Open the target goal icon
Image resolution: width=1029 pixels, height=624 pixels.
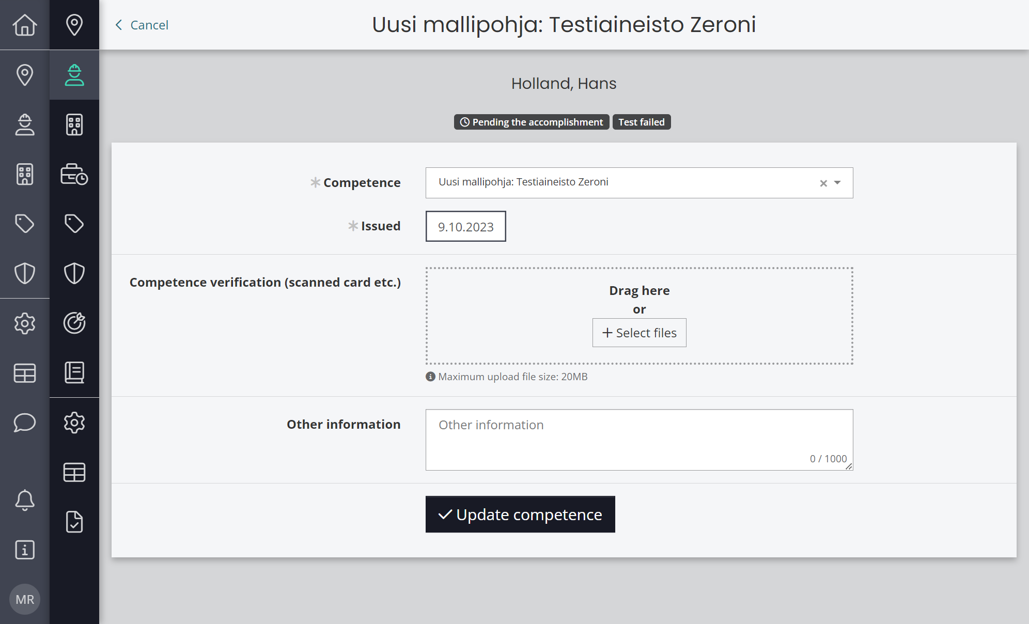pyautogui.click(x=74, y=323)
